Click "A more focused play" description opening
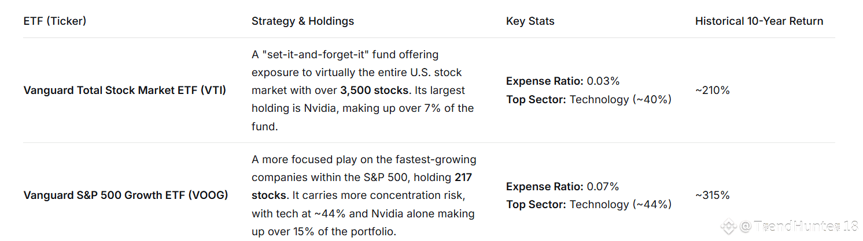 [301, 160]
